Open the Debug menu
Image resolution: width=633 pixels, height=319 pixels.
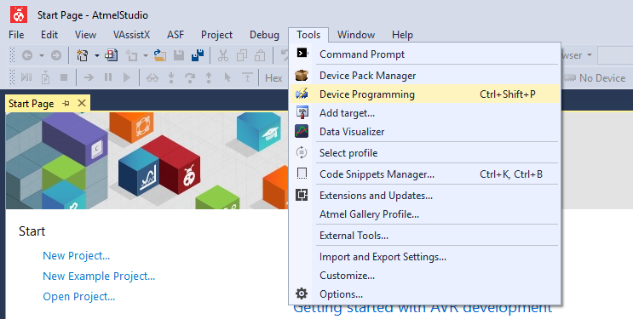pyautogui.click(x=264, y=35)
